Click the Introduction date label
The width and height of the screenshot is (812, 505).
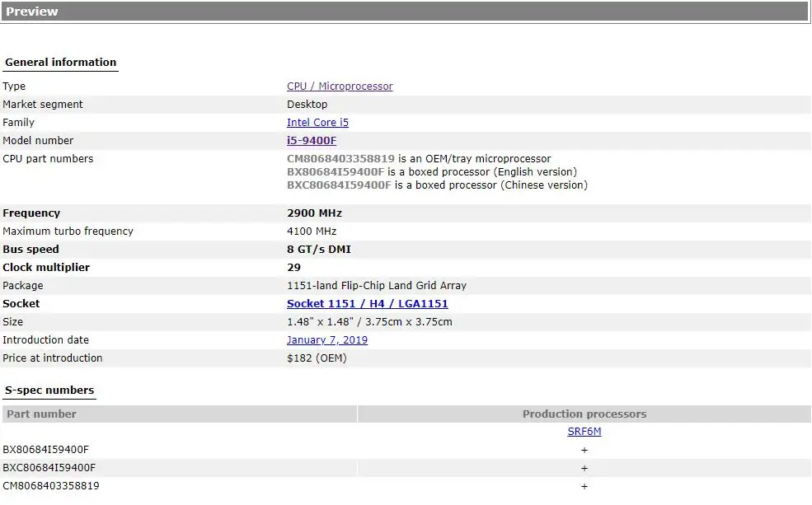[x=45, y=340]
